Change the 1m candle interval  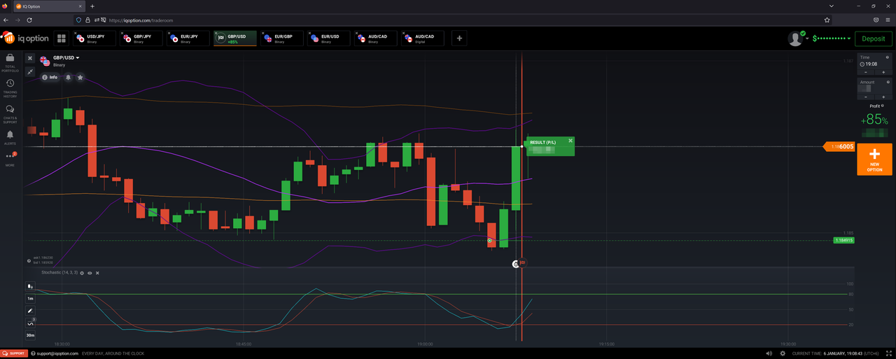(x=30, y=298)
